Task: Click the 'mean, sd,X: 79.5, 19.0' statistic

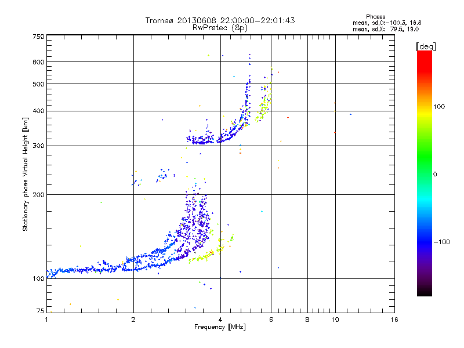Action: tap(386, 29)
